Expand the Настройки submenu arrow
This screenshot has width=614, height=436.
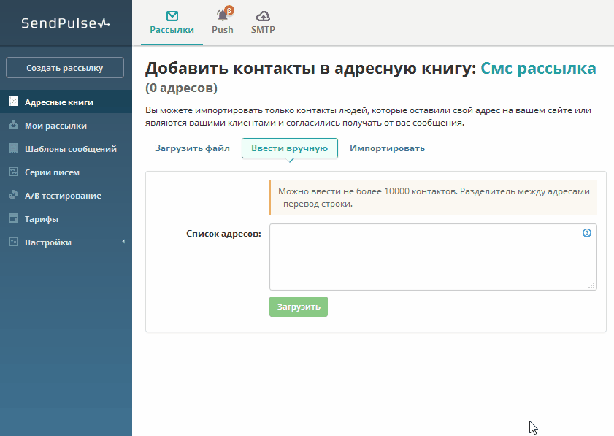point(123,242)
